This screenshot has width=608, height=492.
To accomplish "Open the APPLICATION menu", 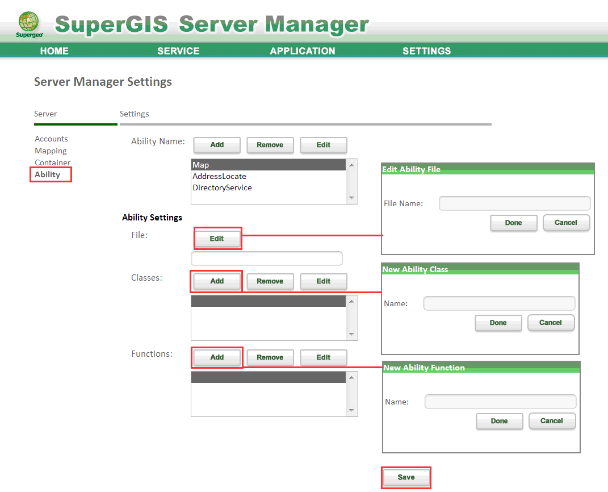I will click(303, 51).
